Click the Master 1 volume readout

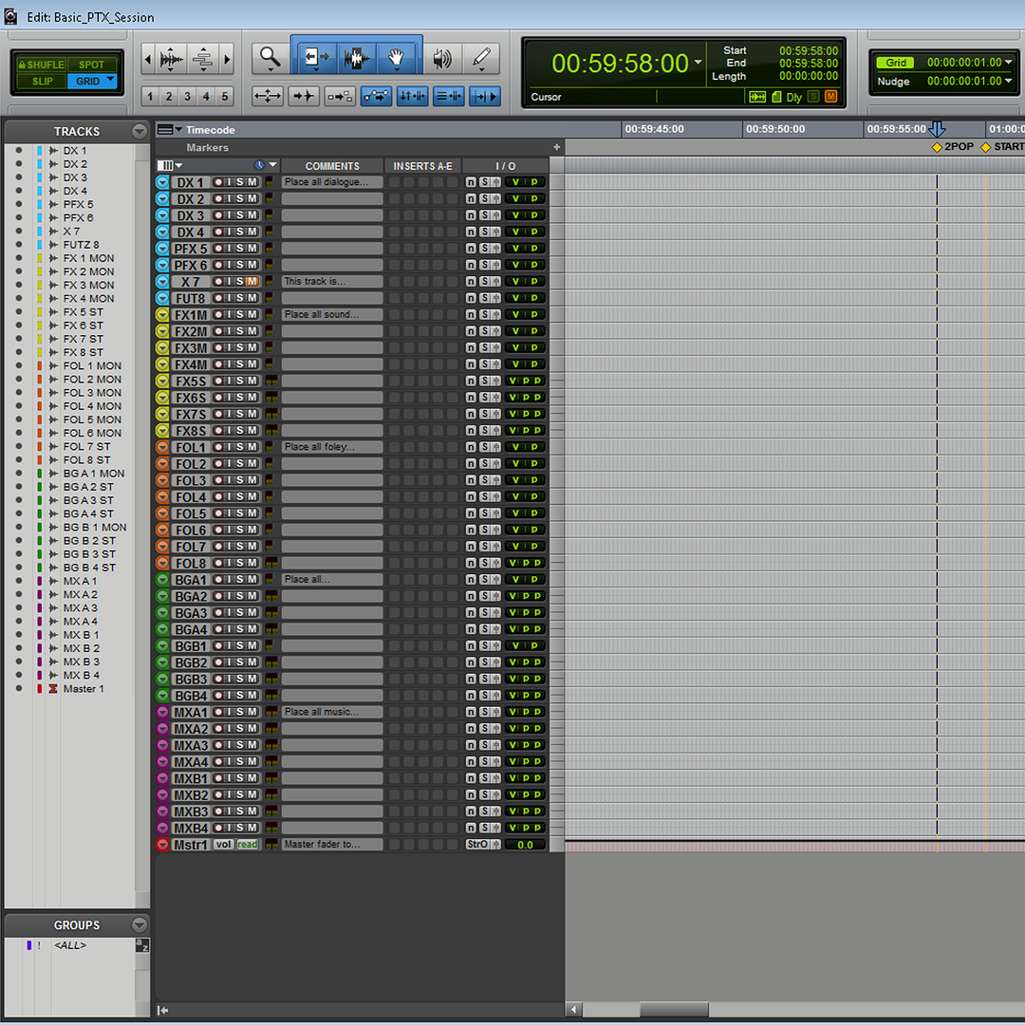click(524, 844)
